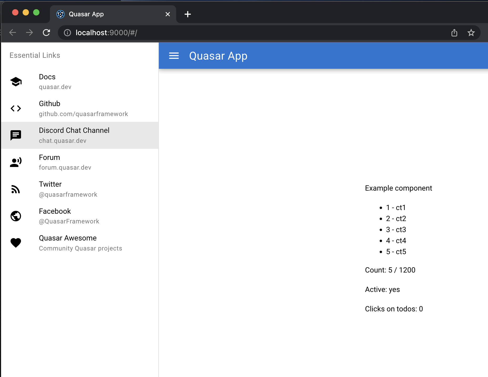The width and height of the screenshot is (488, 377).
Task: Click the green macOS maximize button
Action: click(36, 12)
